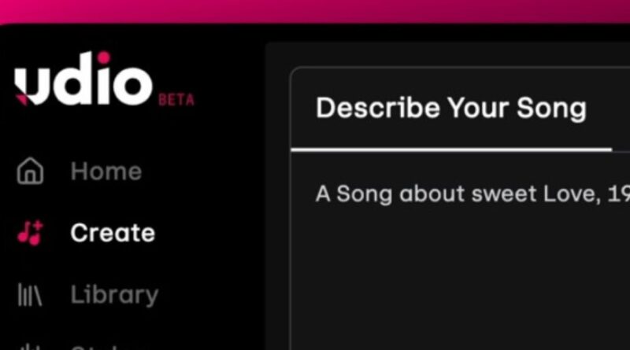Click the pink banner at the top
The width and height of the screenshot is (630, 350).
pyautogui.click(x=315, y=10)
